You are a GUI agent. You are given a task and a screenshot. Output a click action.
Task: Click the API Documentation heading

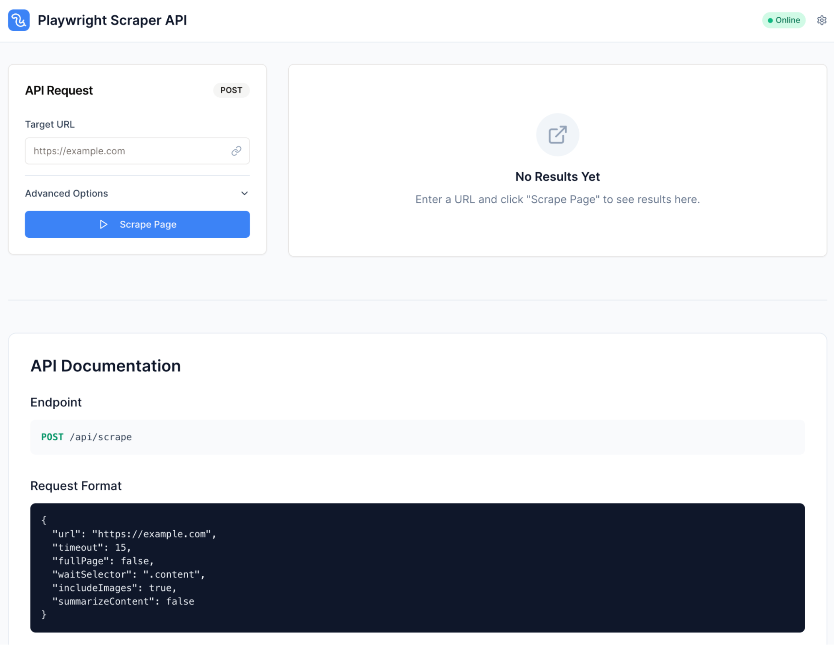106,366
